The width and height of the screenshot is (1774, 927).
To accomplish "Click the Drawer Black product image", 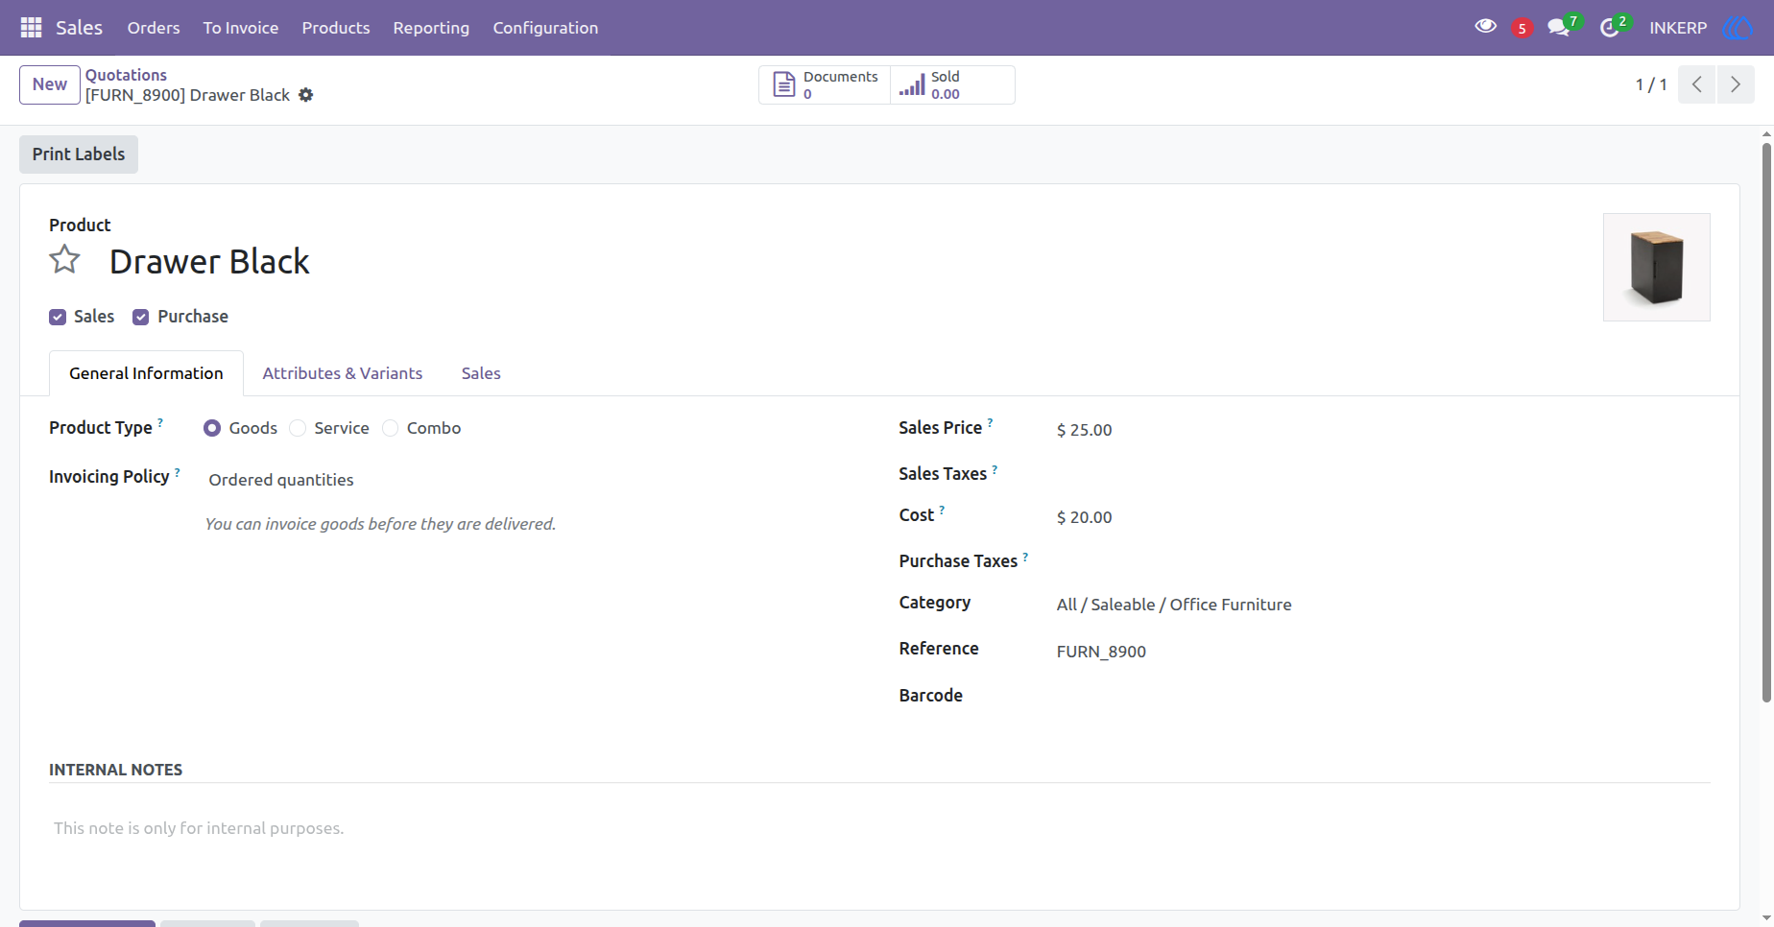I will click(x=1657, y=267).
